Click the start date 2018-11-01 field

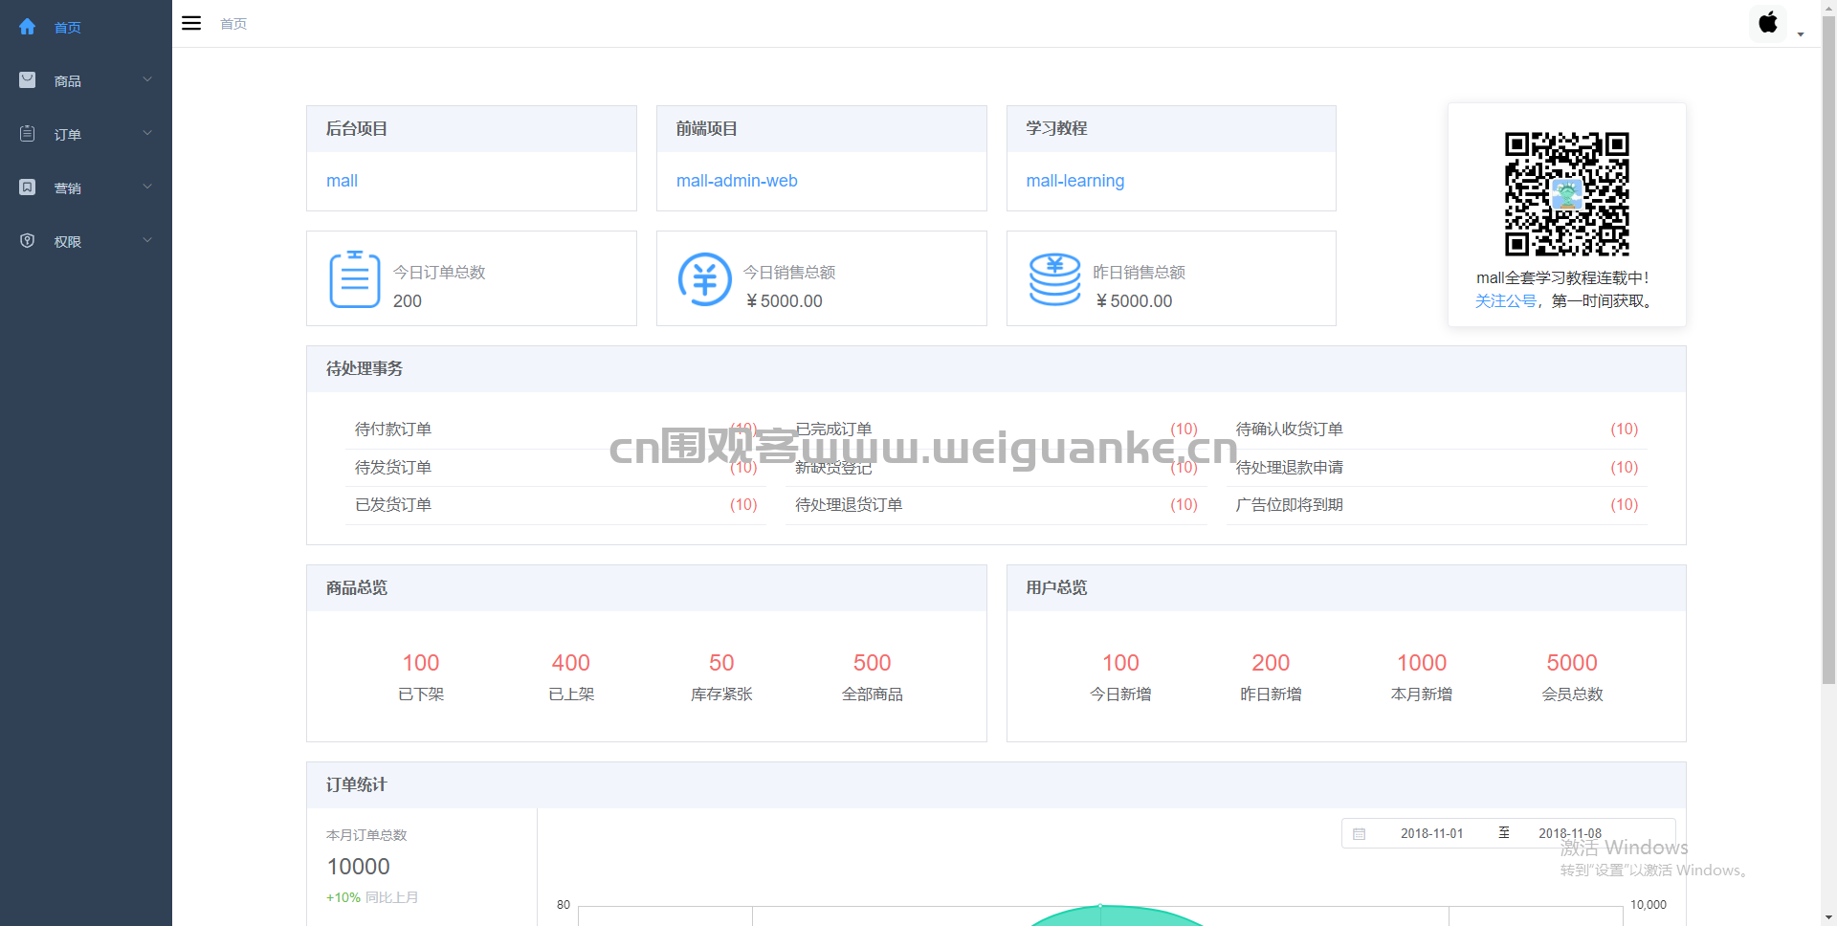coord(1431,834)
